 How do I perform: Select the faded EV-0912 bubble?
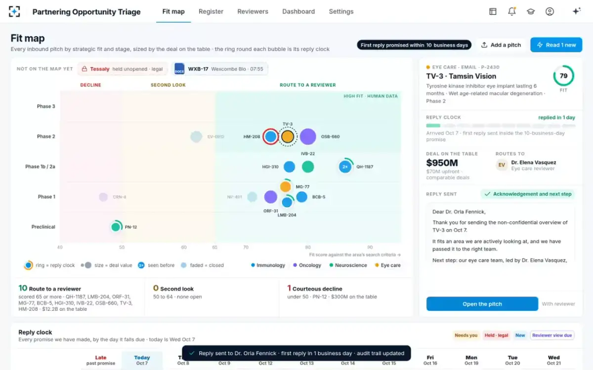(x=196, y=137)
